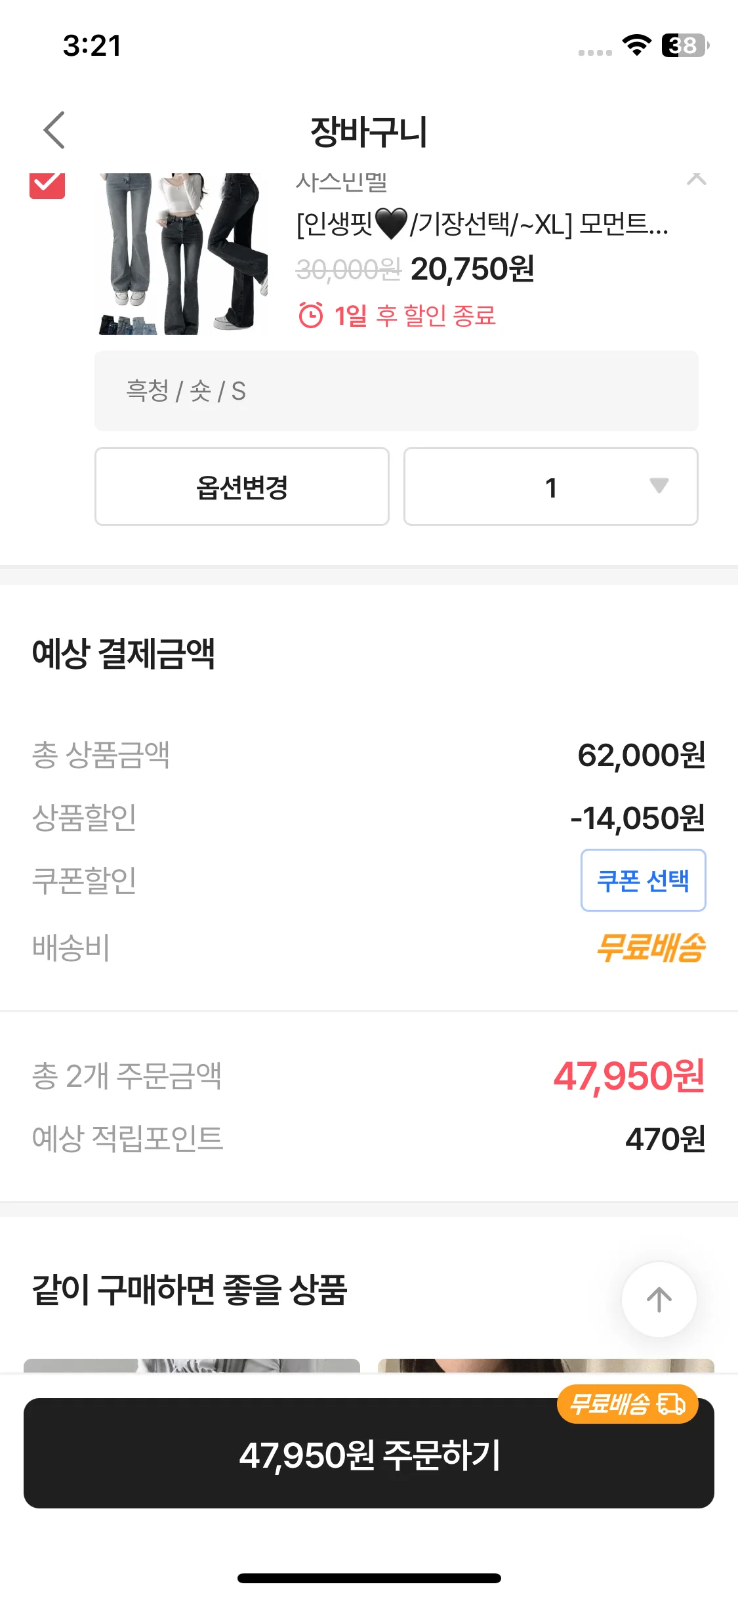Viewport: 738px width, 1599px height.
Task: Tap the scroll-to-top arrow icon
Action: 659,1299
